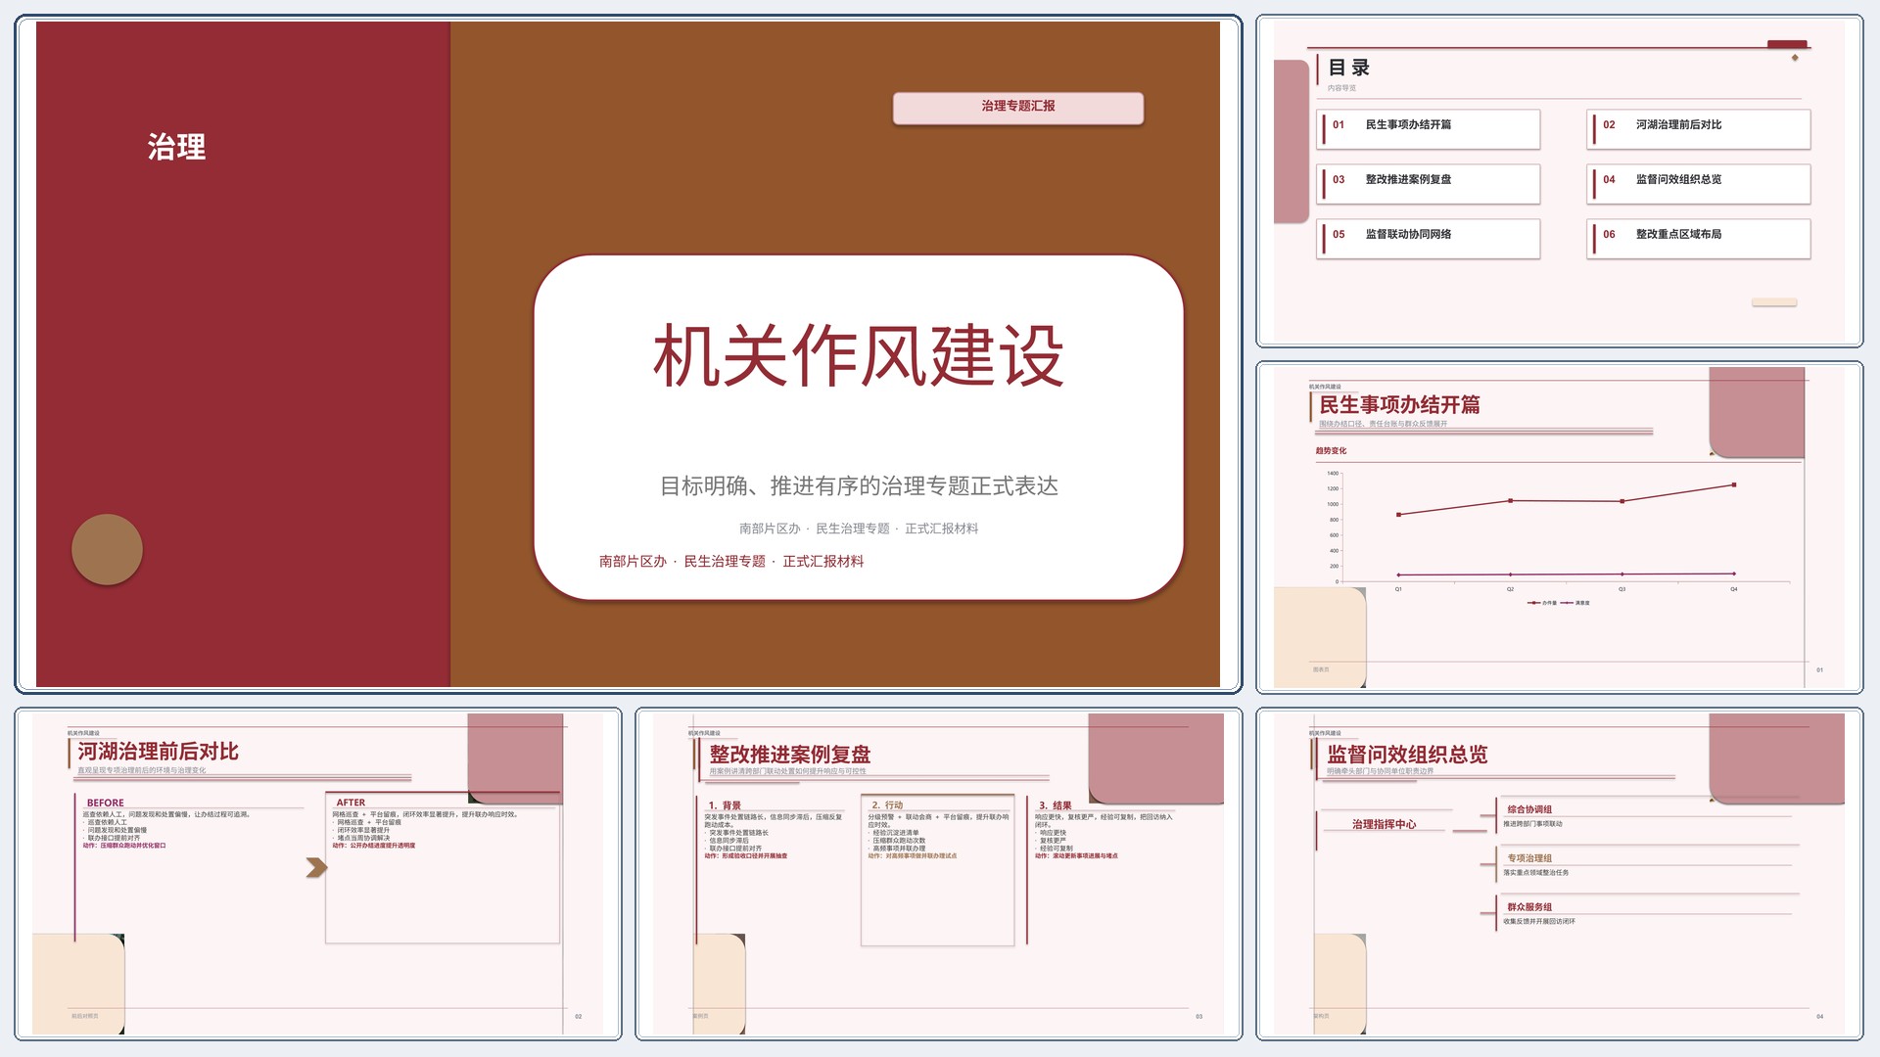This screenshot has height=1057, width=1880.
Task: Open the 民生事项办结开篇 chart slide
Action: (x=1559, y=528)
